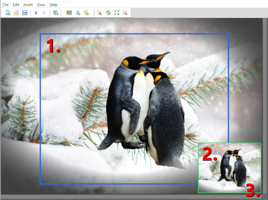This screenshot has width=268, height=200.
Task: Zoom in with the green magnifier icon
Action: [x=99, y=13]
